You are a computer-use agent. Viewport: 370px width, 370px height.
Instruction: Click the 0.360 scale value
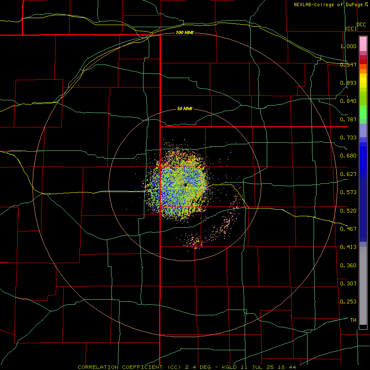(x=348, y=266)
